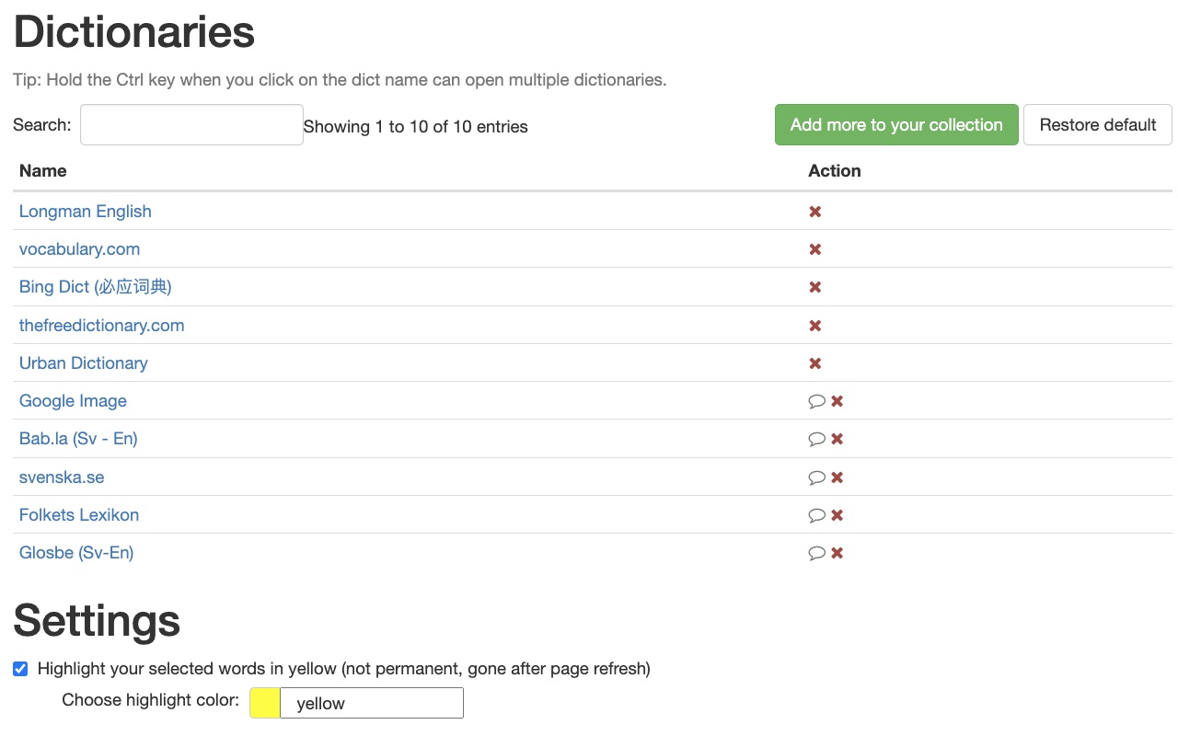Uncheck highlight selected words in yellow checkbox
Screen dimensions: 1178x736
pos(20,669)
